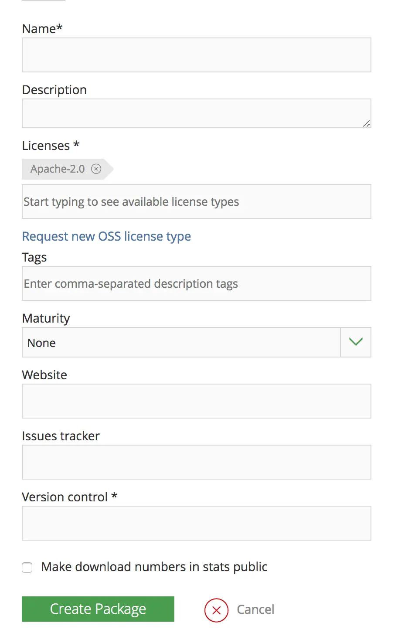Click the license type search field

point(196,202)
